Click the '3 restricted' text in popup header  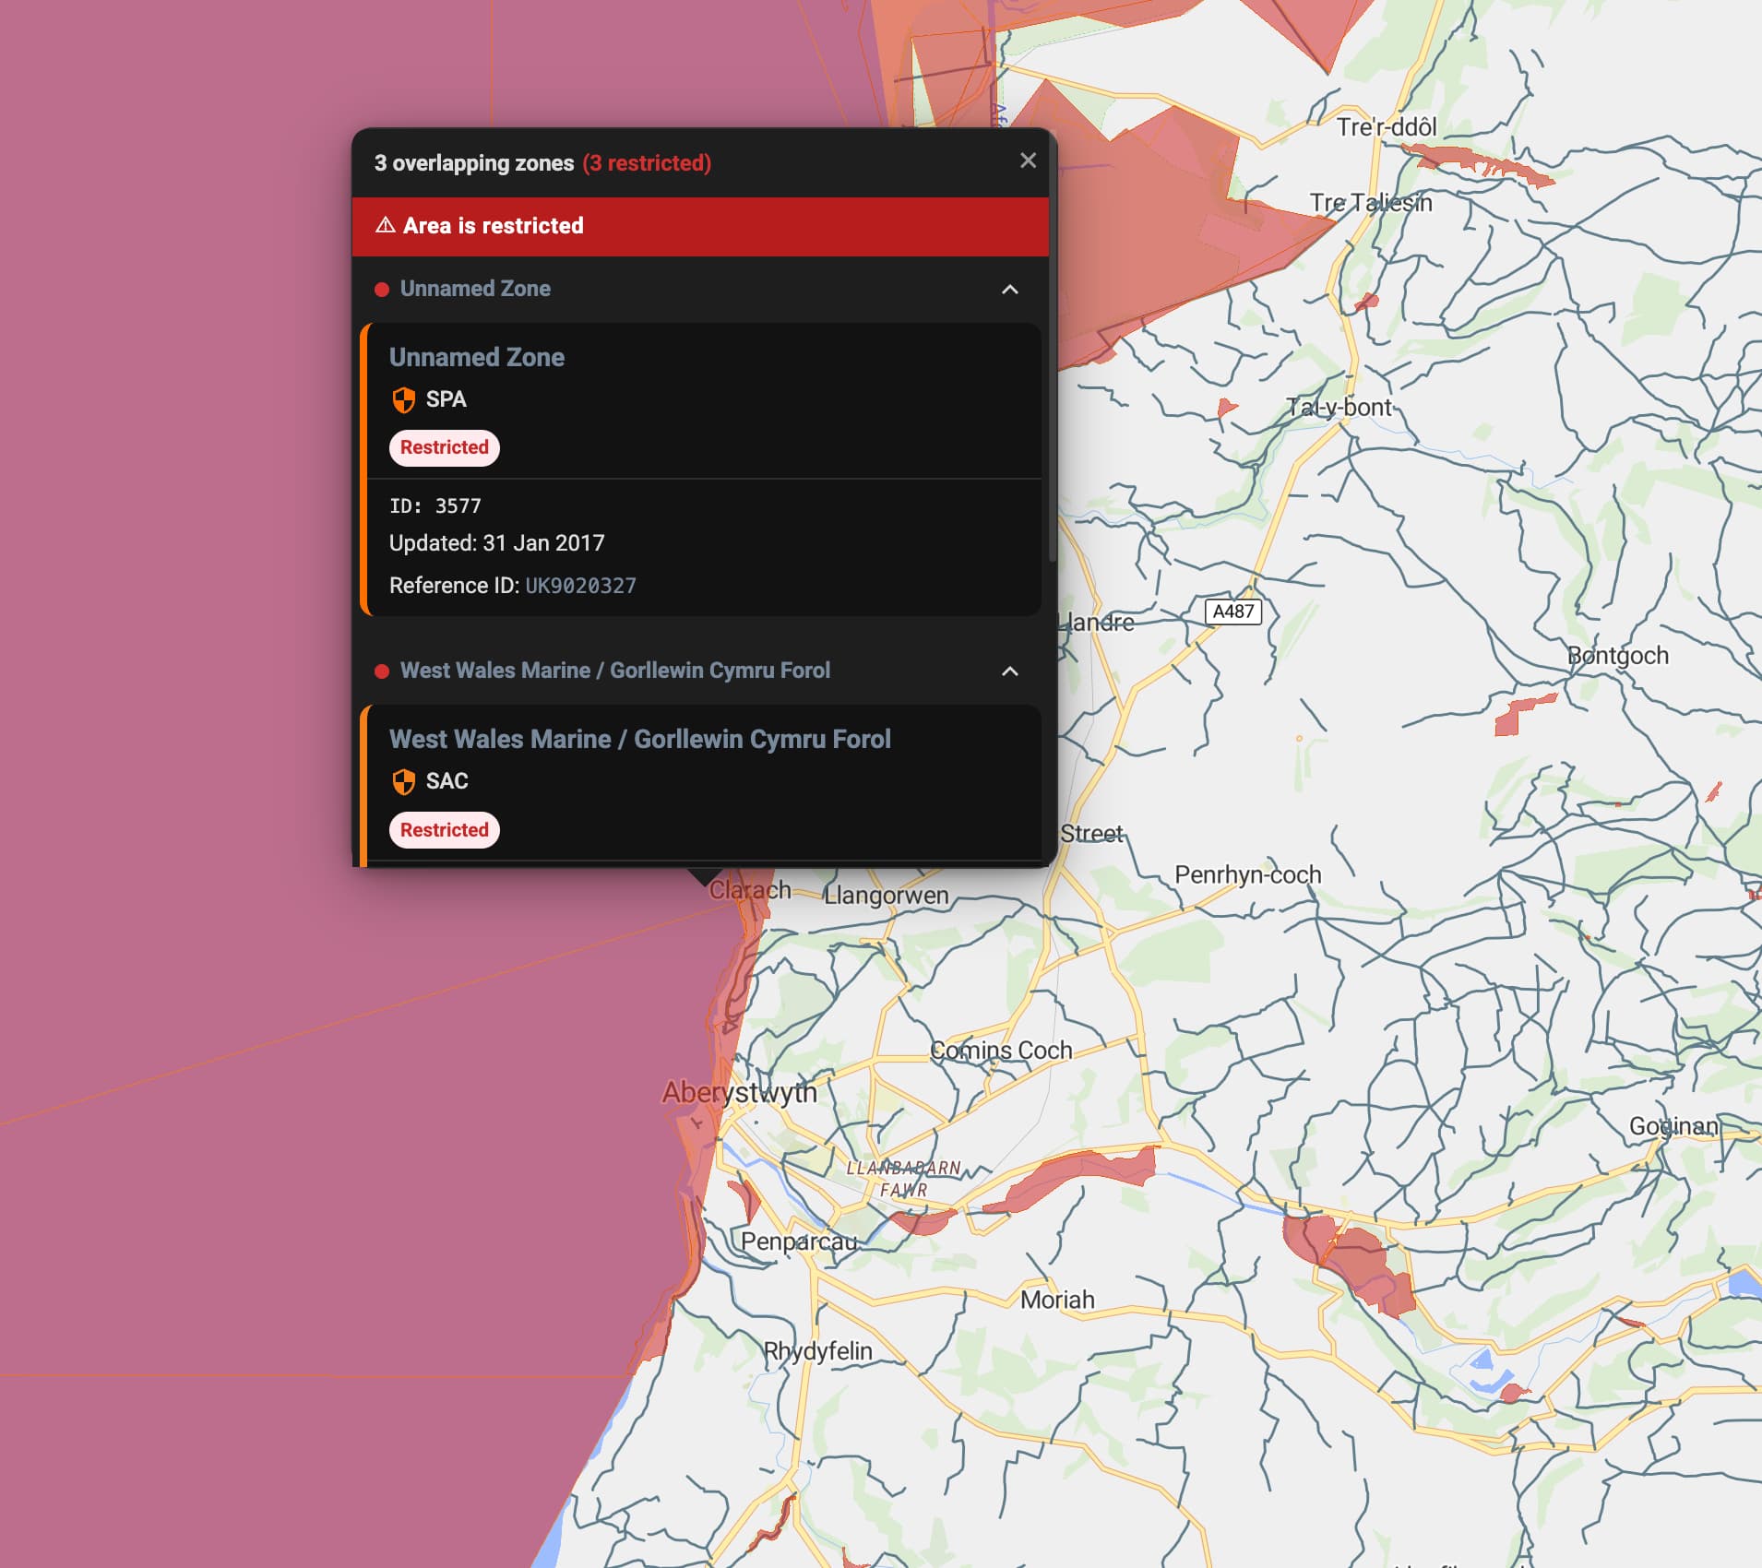pyautogui.click(x=647, y=163)
